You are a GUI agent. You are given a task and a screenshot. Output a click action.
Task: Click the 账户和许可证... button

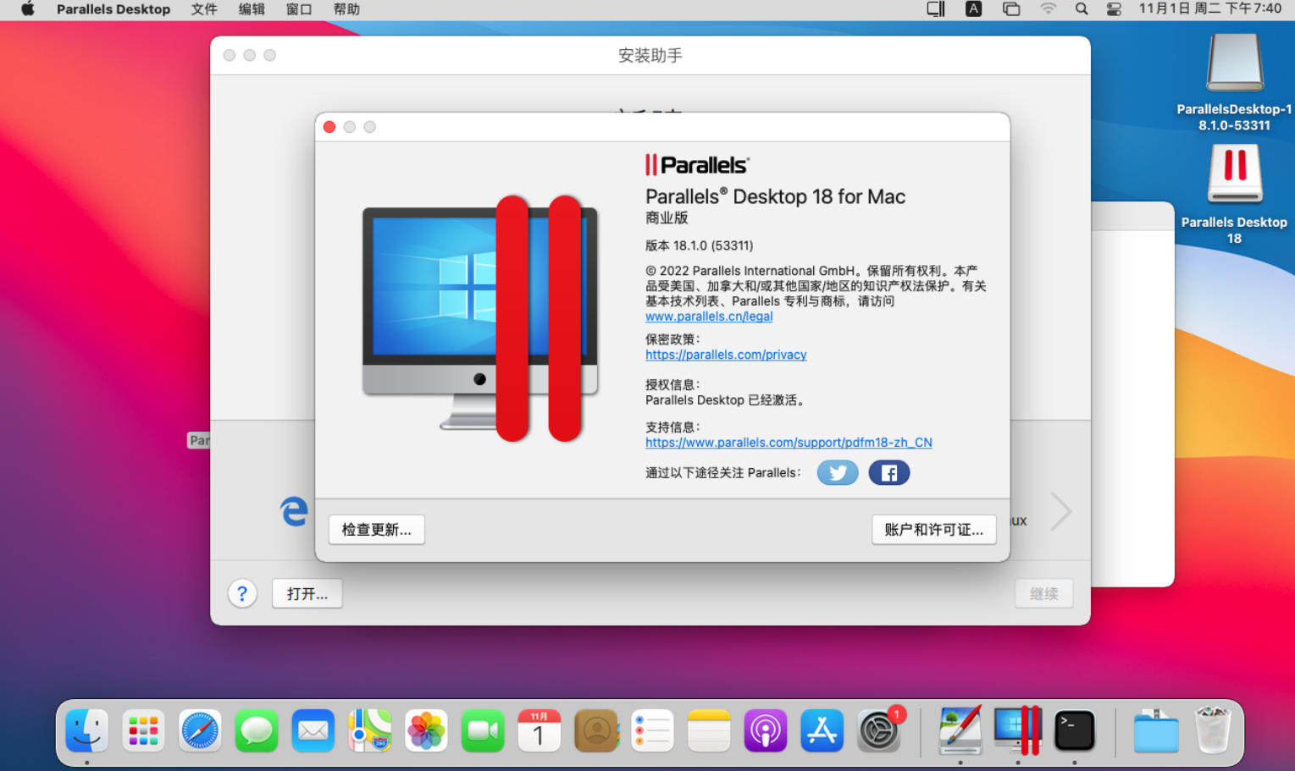[934, 530]
